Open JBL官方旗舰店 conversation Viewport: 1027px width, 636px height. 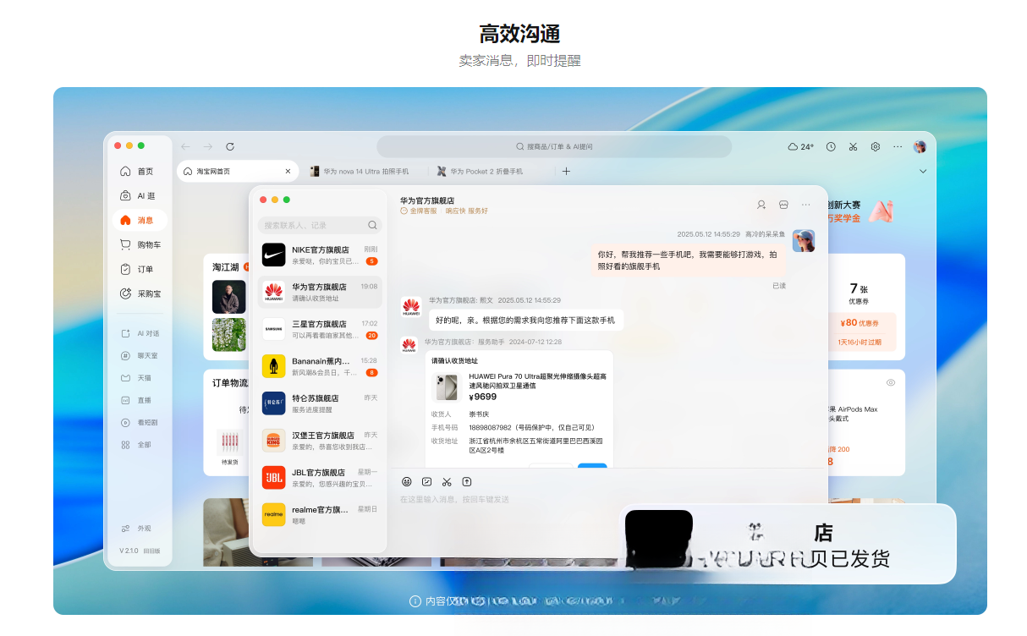pyautogui.click(x=320, y=477)
